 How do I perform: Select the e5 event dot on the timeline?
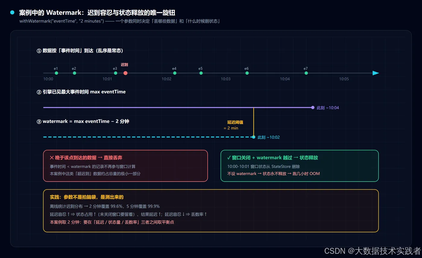(x=201, y=73)
